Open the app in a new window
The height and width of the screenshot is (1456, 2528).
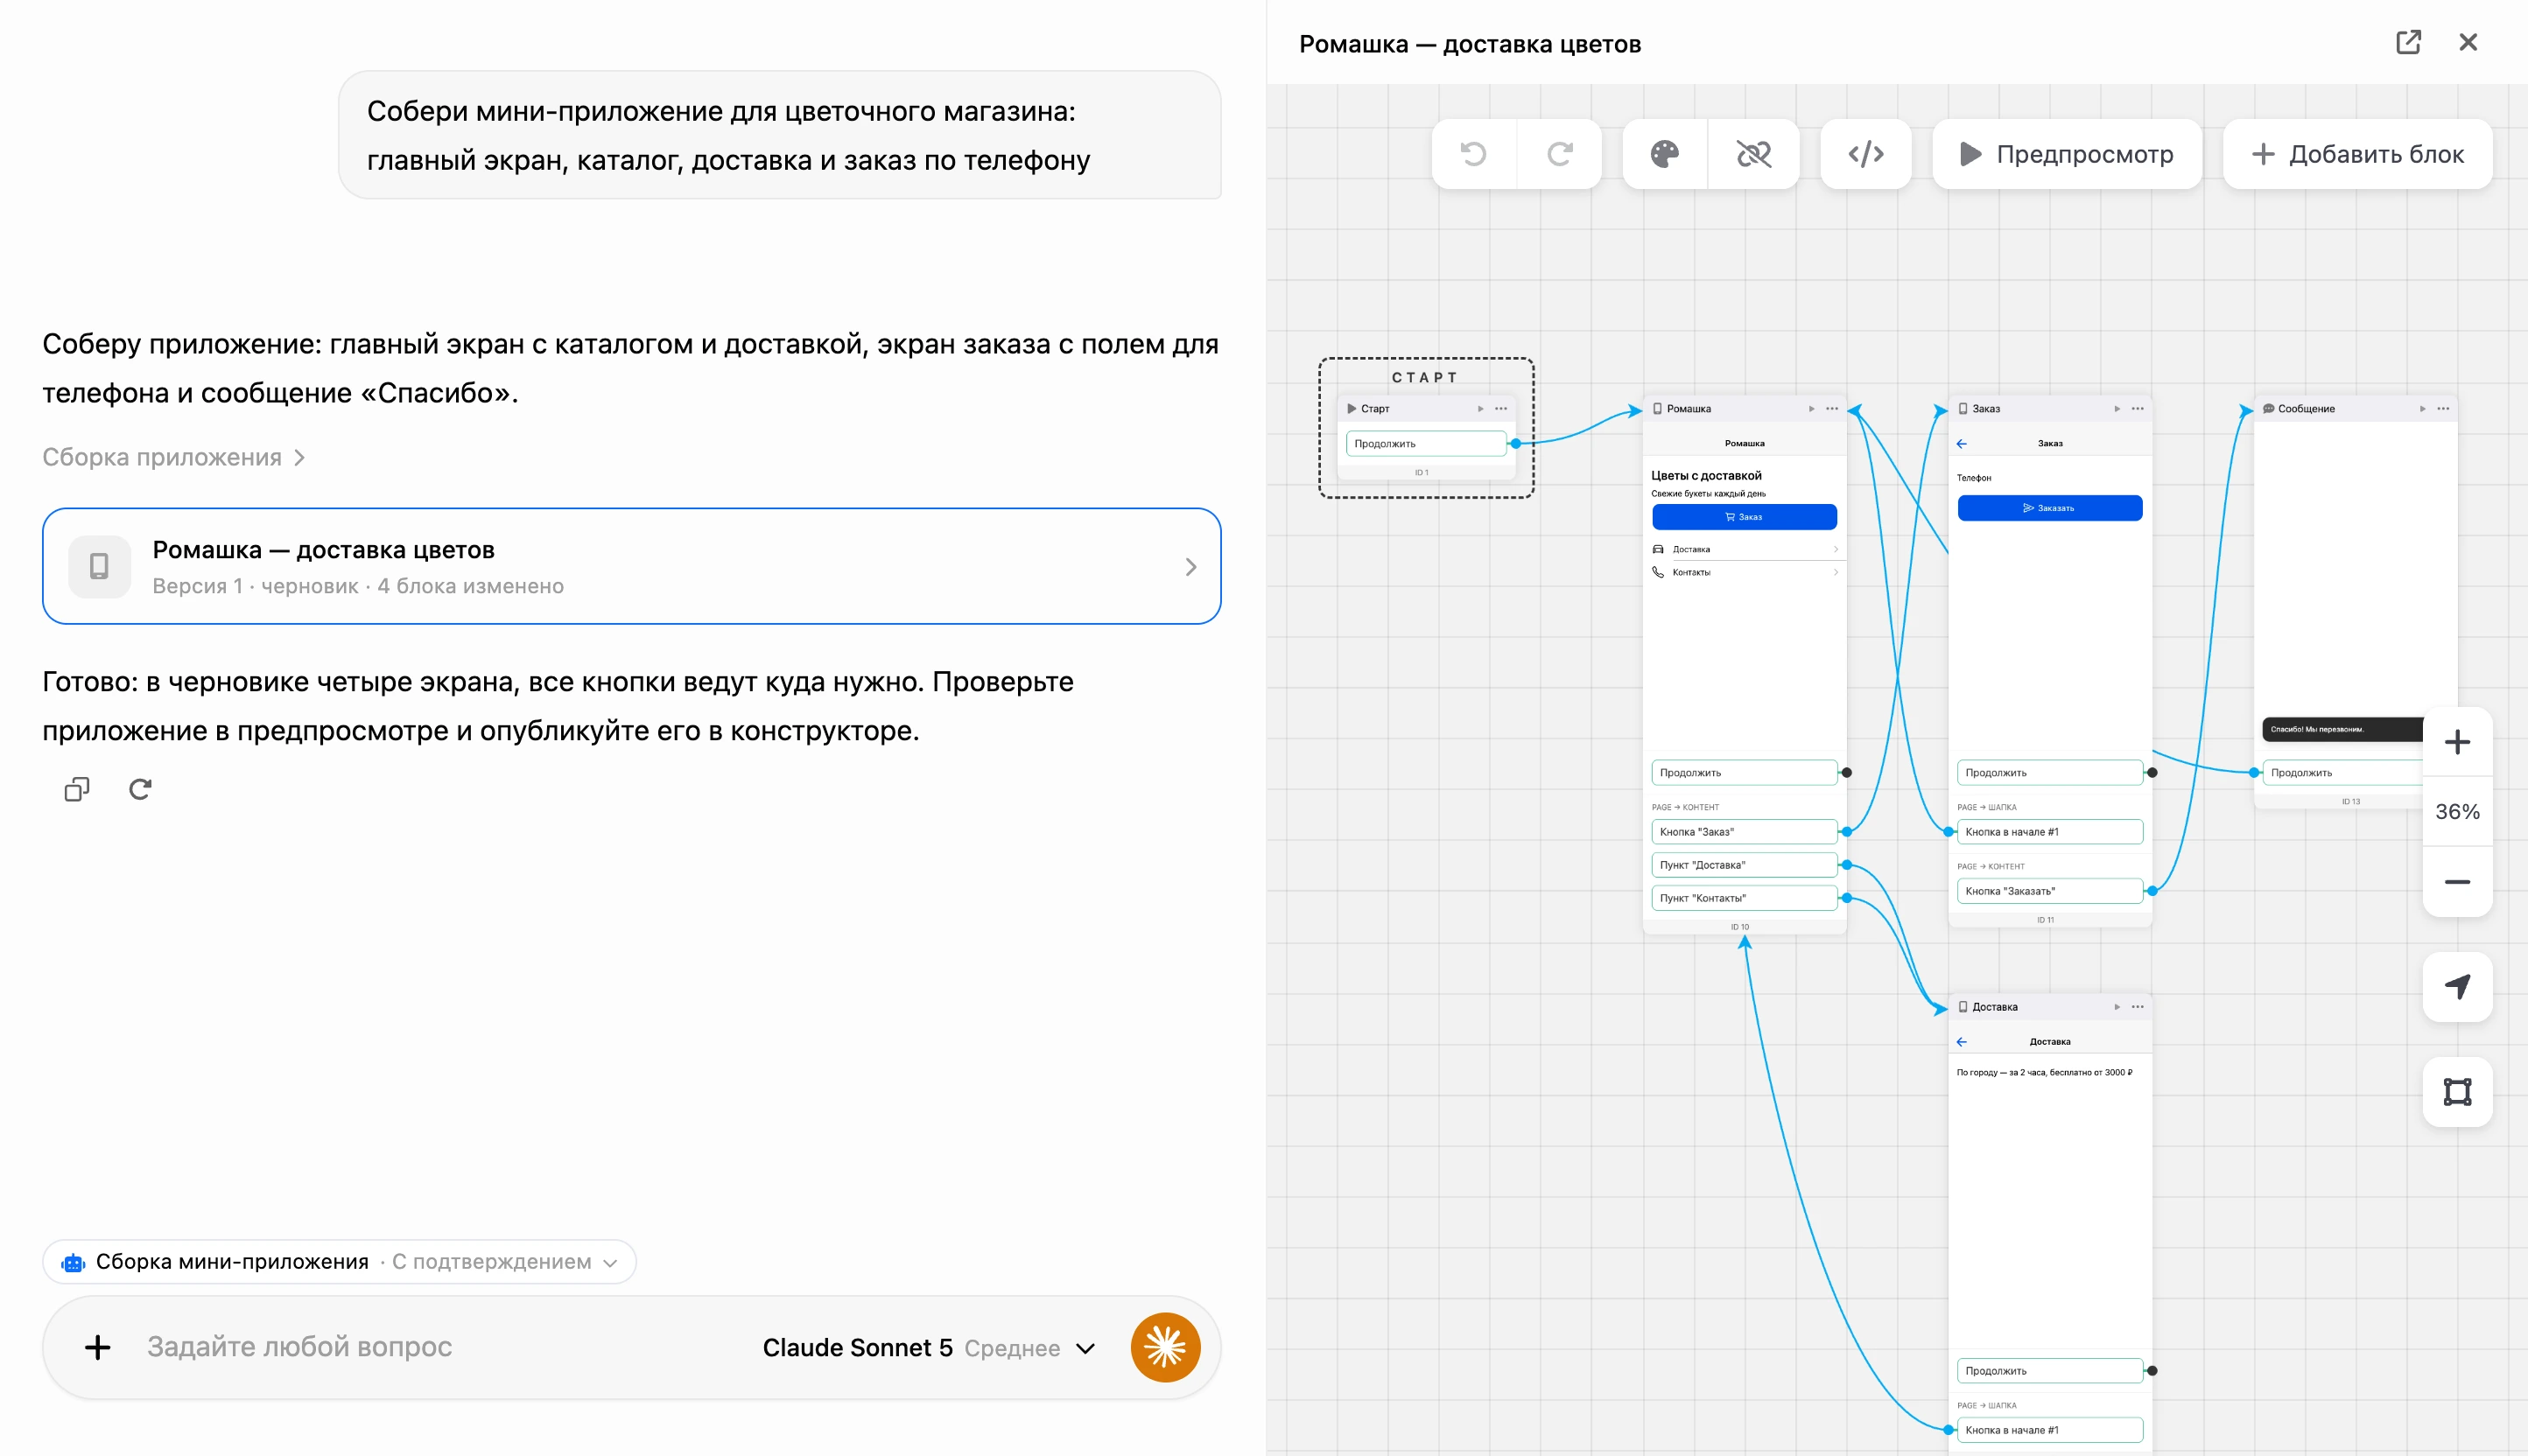pyautogui.click(x=2408, y=42)
